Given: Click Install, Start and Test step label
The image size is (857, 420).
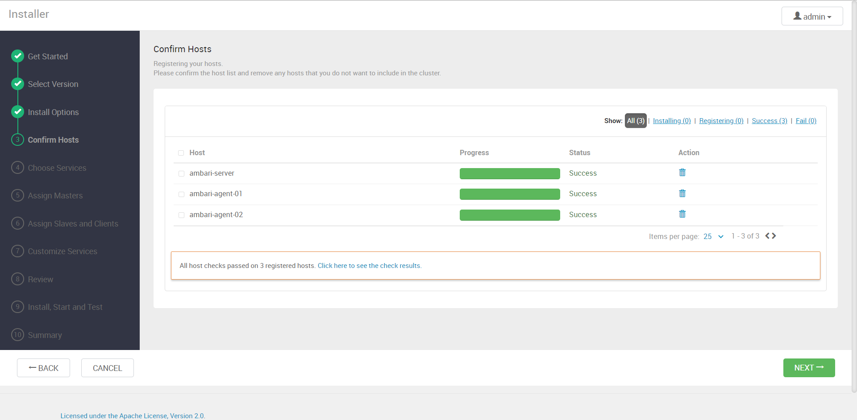Looking at the screenshot, I should tap(65, 307).
